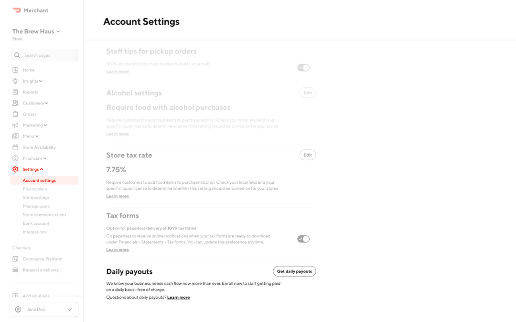Viewport: 516px width, 322px height.
Task: Edit the store tax rate
Action: pyautogui.click(x=307, y=155)
